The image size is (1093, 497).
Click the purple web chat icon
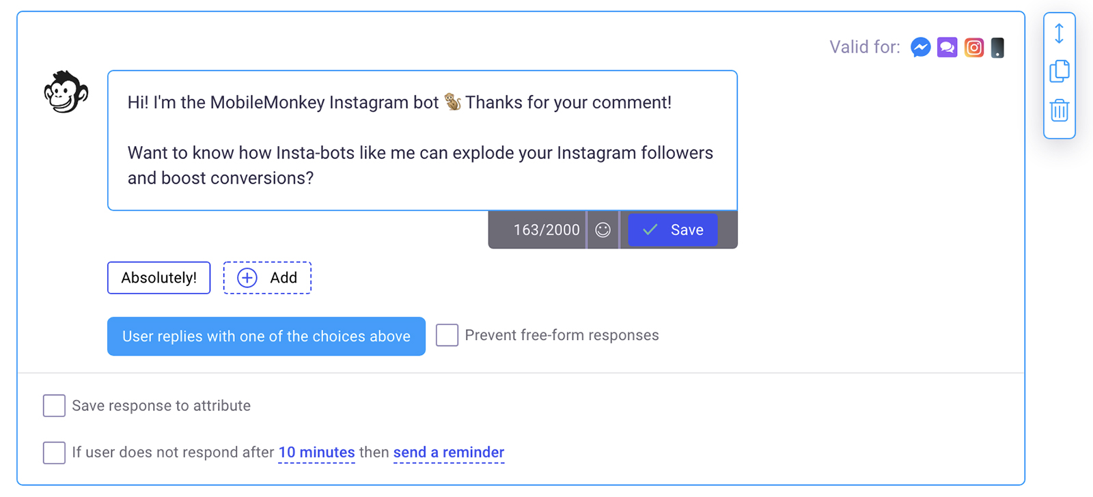[947, 47]
